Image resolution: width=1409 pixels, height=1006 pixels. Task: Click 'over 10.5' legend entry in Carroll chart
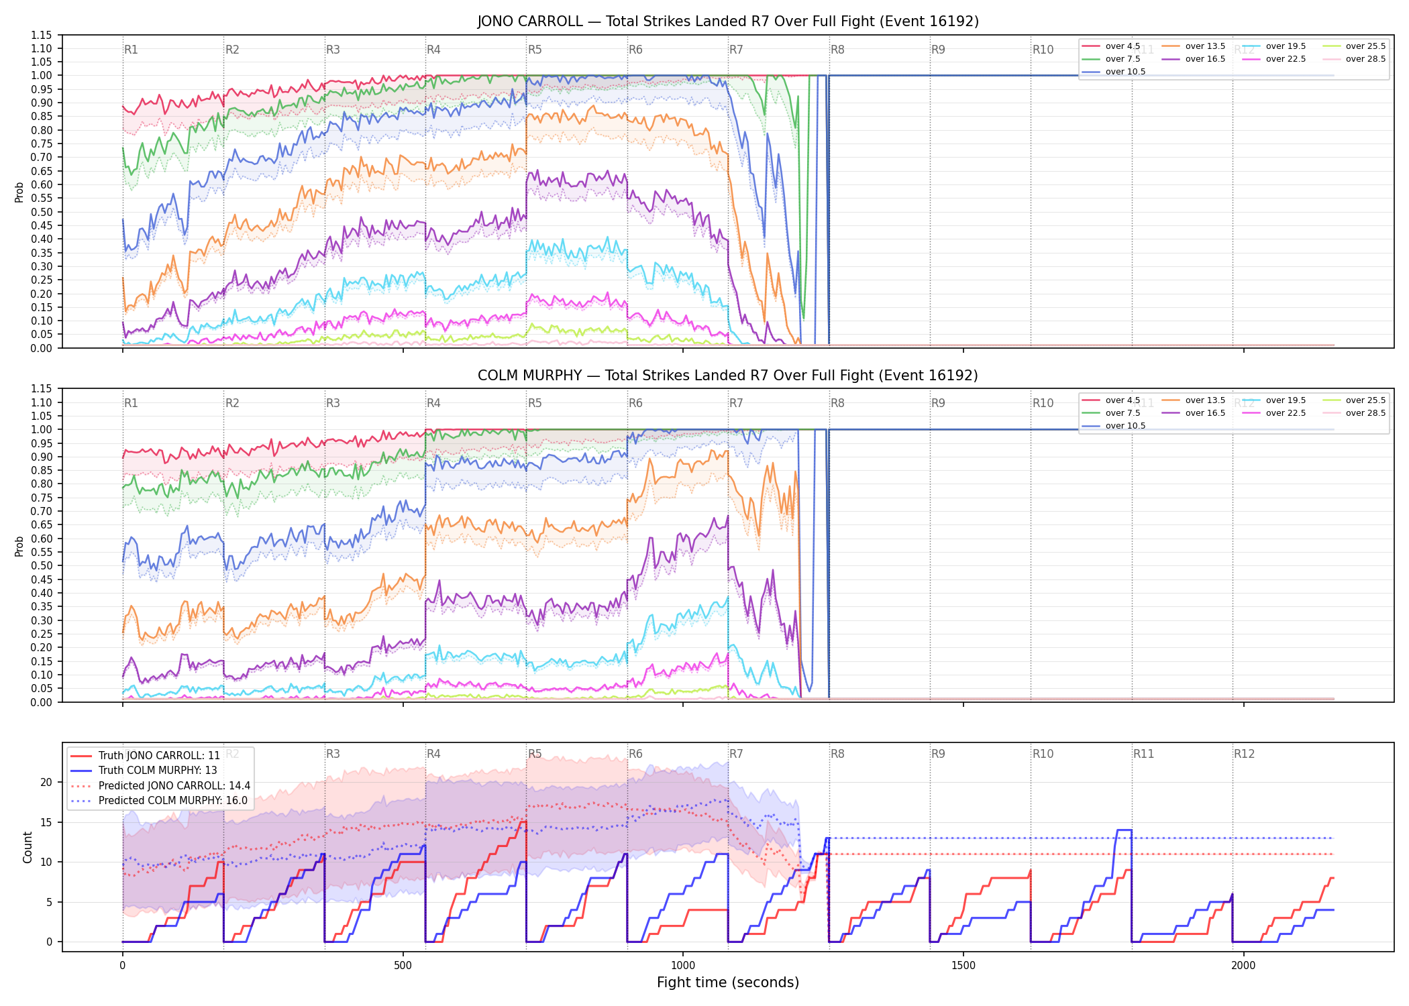[x=1114, y=72]
